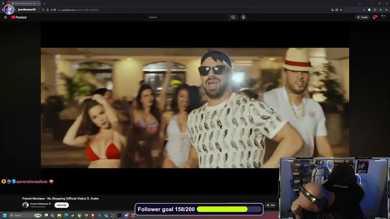Switch to Firefox in the taskbar
390x219 pixels.
86,215
